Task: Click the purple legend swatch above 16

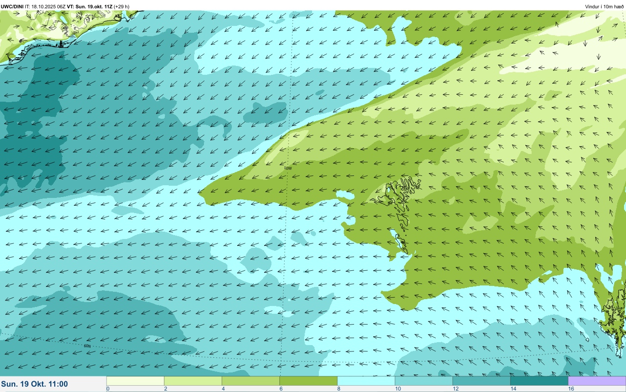Action: pyautogui.click(x=597, y=380)
